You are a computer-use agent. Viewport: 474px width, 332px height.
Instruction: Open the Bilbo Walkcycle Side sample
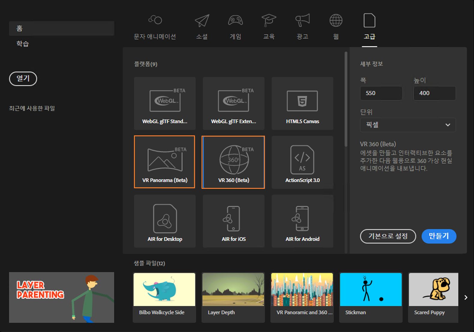164,297
